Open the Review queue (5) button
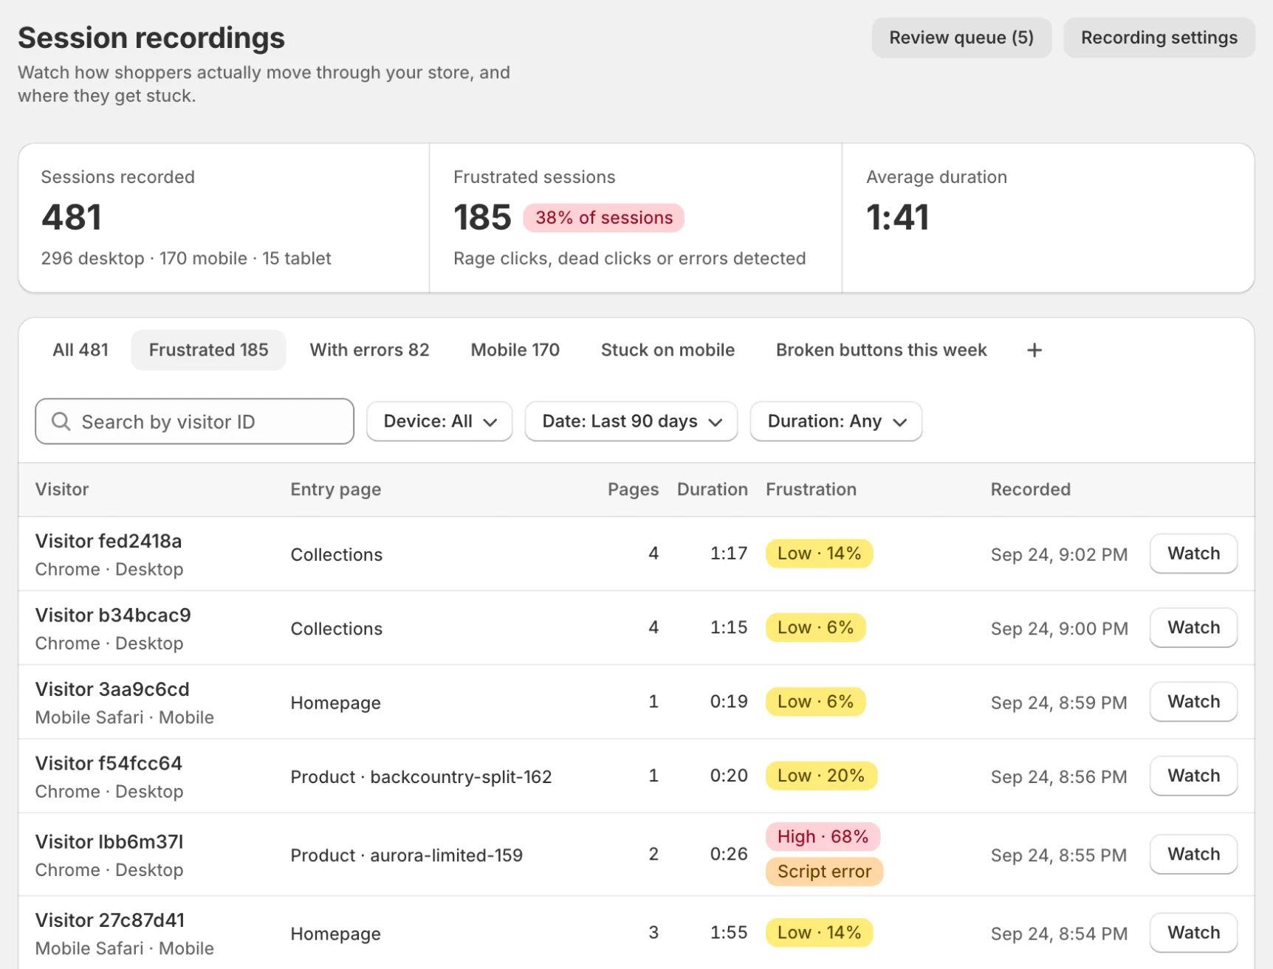 pyautogui.click(x=961, y=38)
